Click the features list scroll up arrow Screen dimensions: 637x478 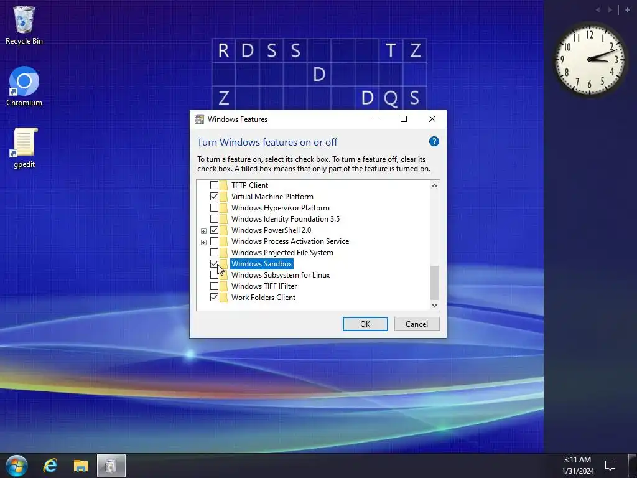click(434, 185)
